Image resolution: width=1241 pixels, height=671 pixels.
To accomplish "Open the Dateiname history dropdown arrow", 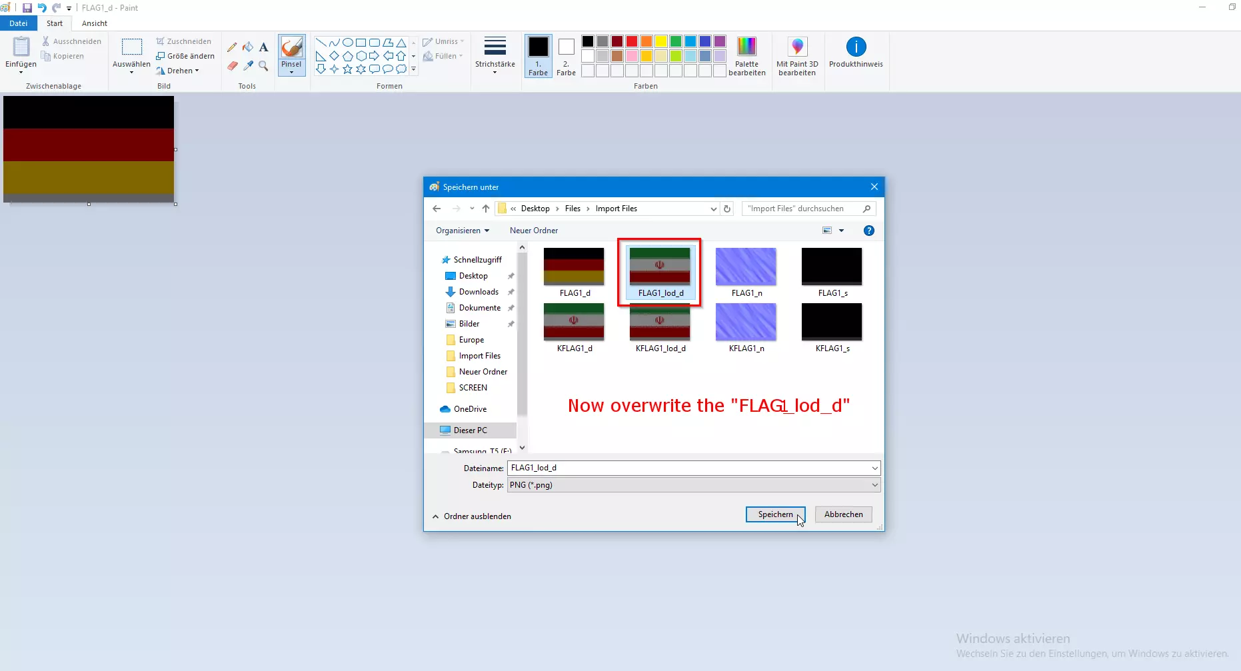I will click(874, 468).
